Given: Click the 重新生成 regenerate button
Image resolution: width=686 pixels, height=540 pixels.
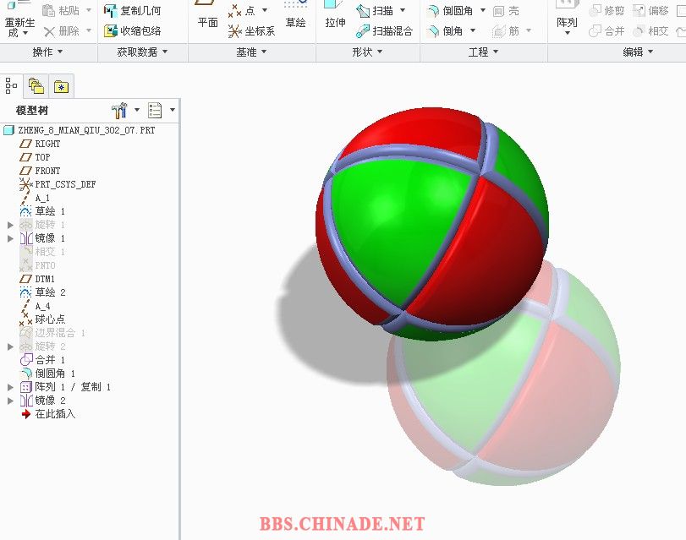Looking at the screenshot, I should (19, 19).
